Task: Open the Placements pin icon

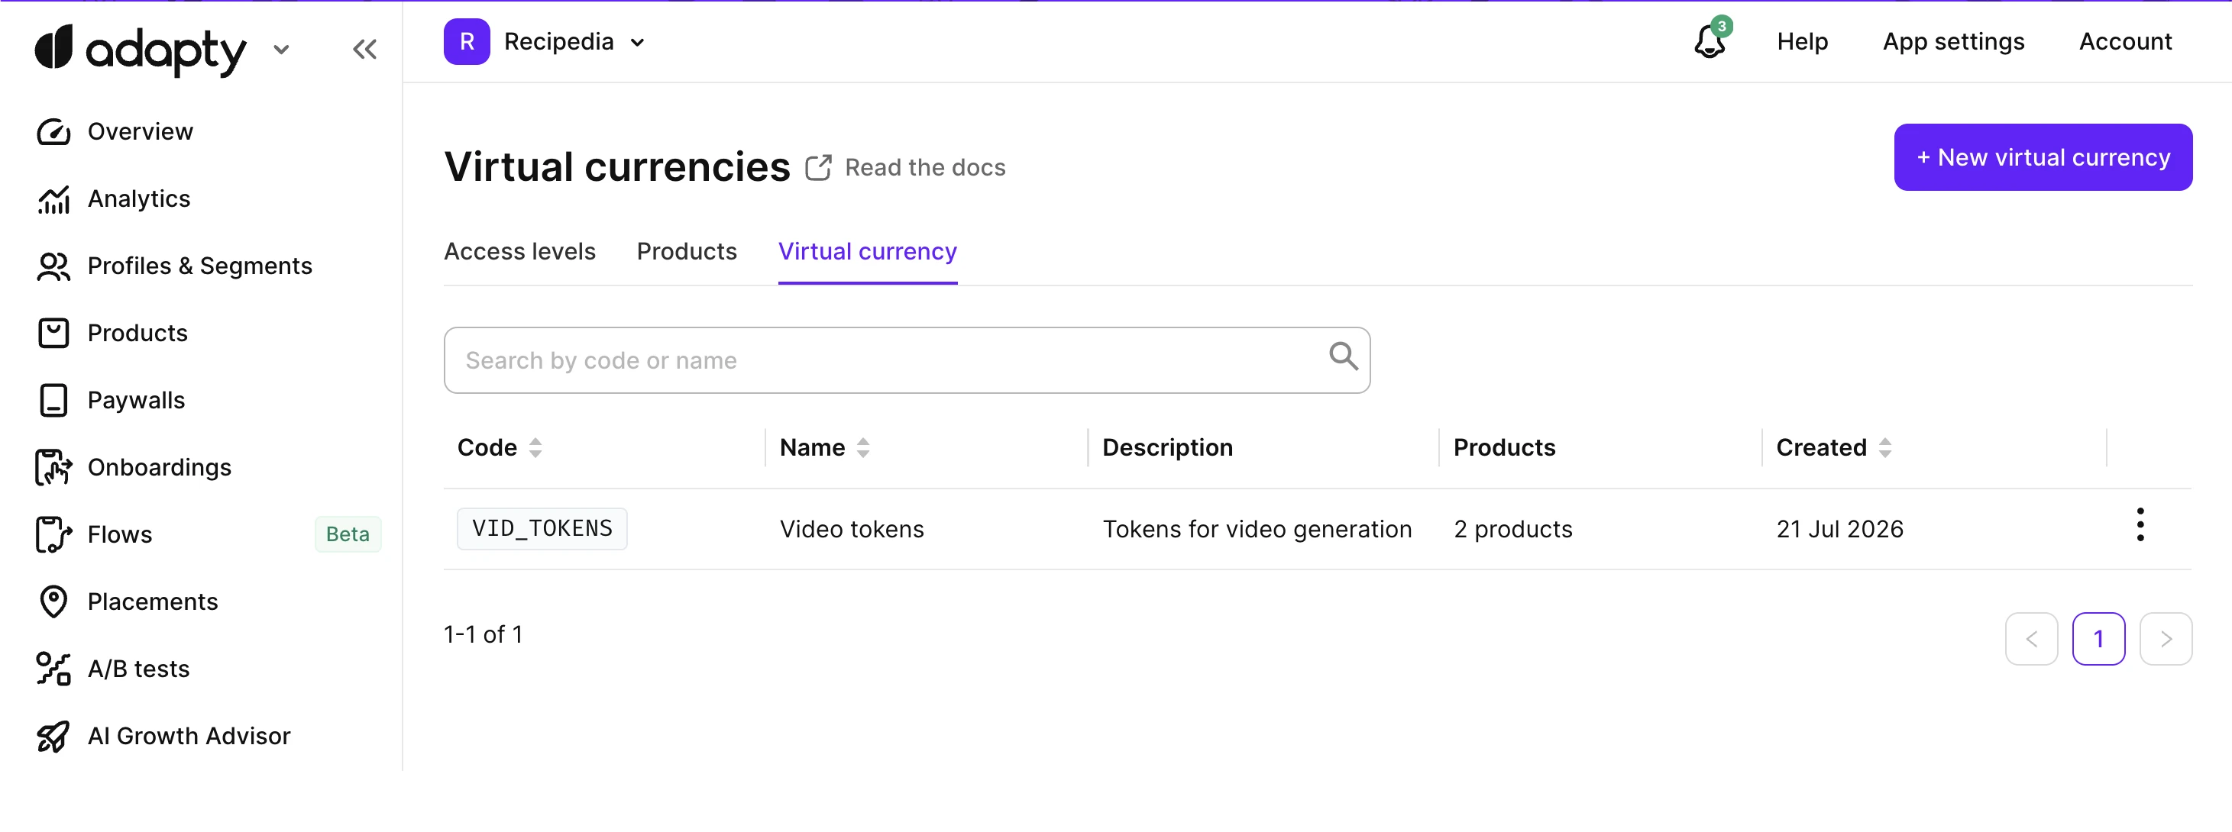Action: click(x=53, y=601)
